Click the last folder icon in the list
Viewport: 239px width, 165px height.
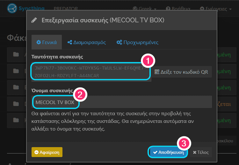[16, 120]
